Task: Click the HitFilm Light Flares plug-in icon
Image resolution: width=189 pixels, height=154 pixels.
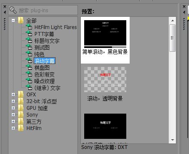Action: coord(29,27)
